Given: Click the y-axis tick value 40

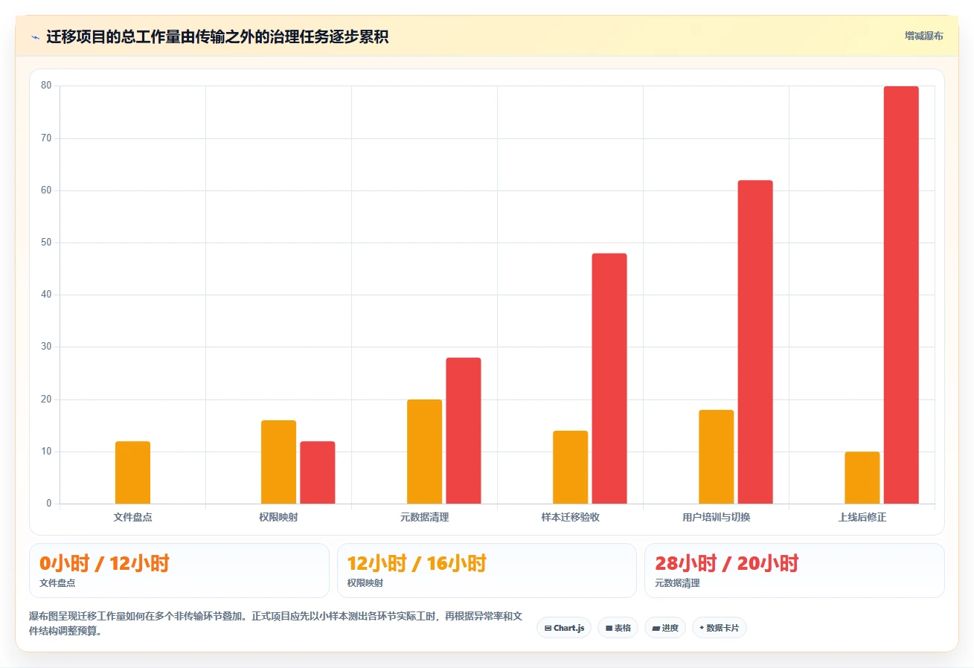Looking at the screenshot, I should [x=46, y=295].
